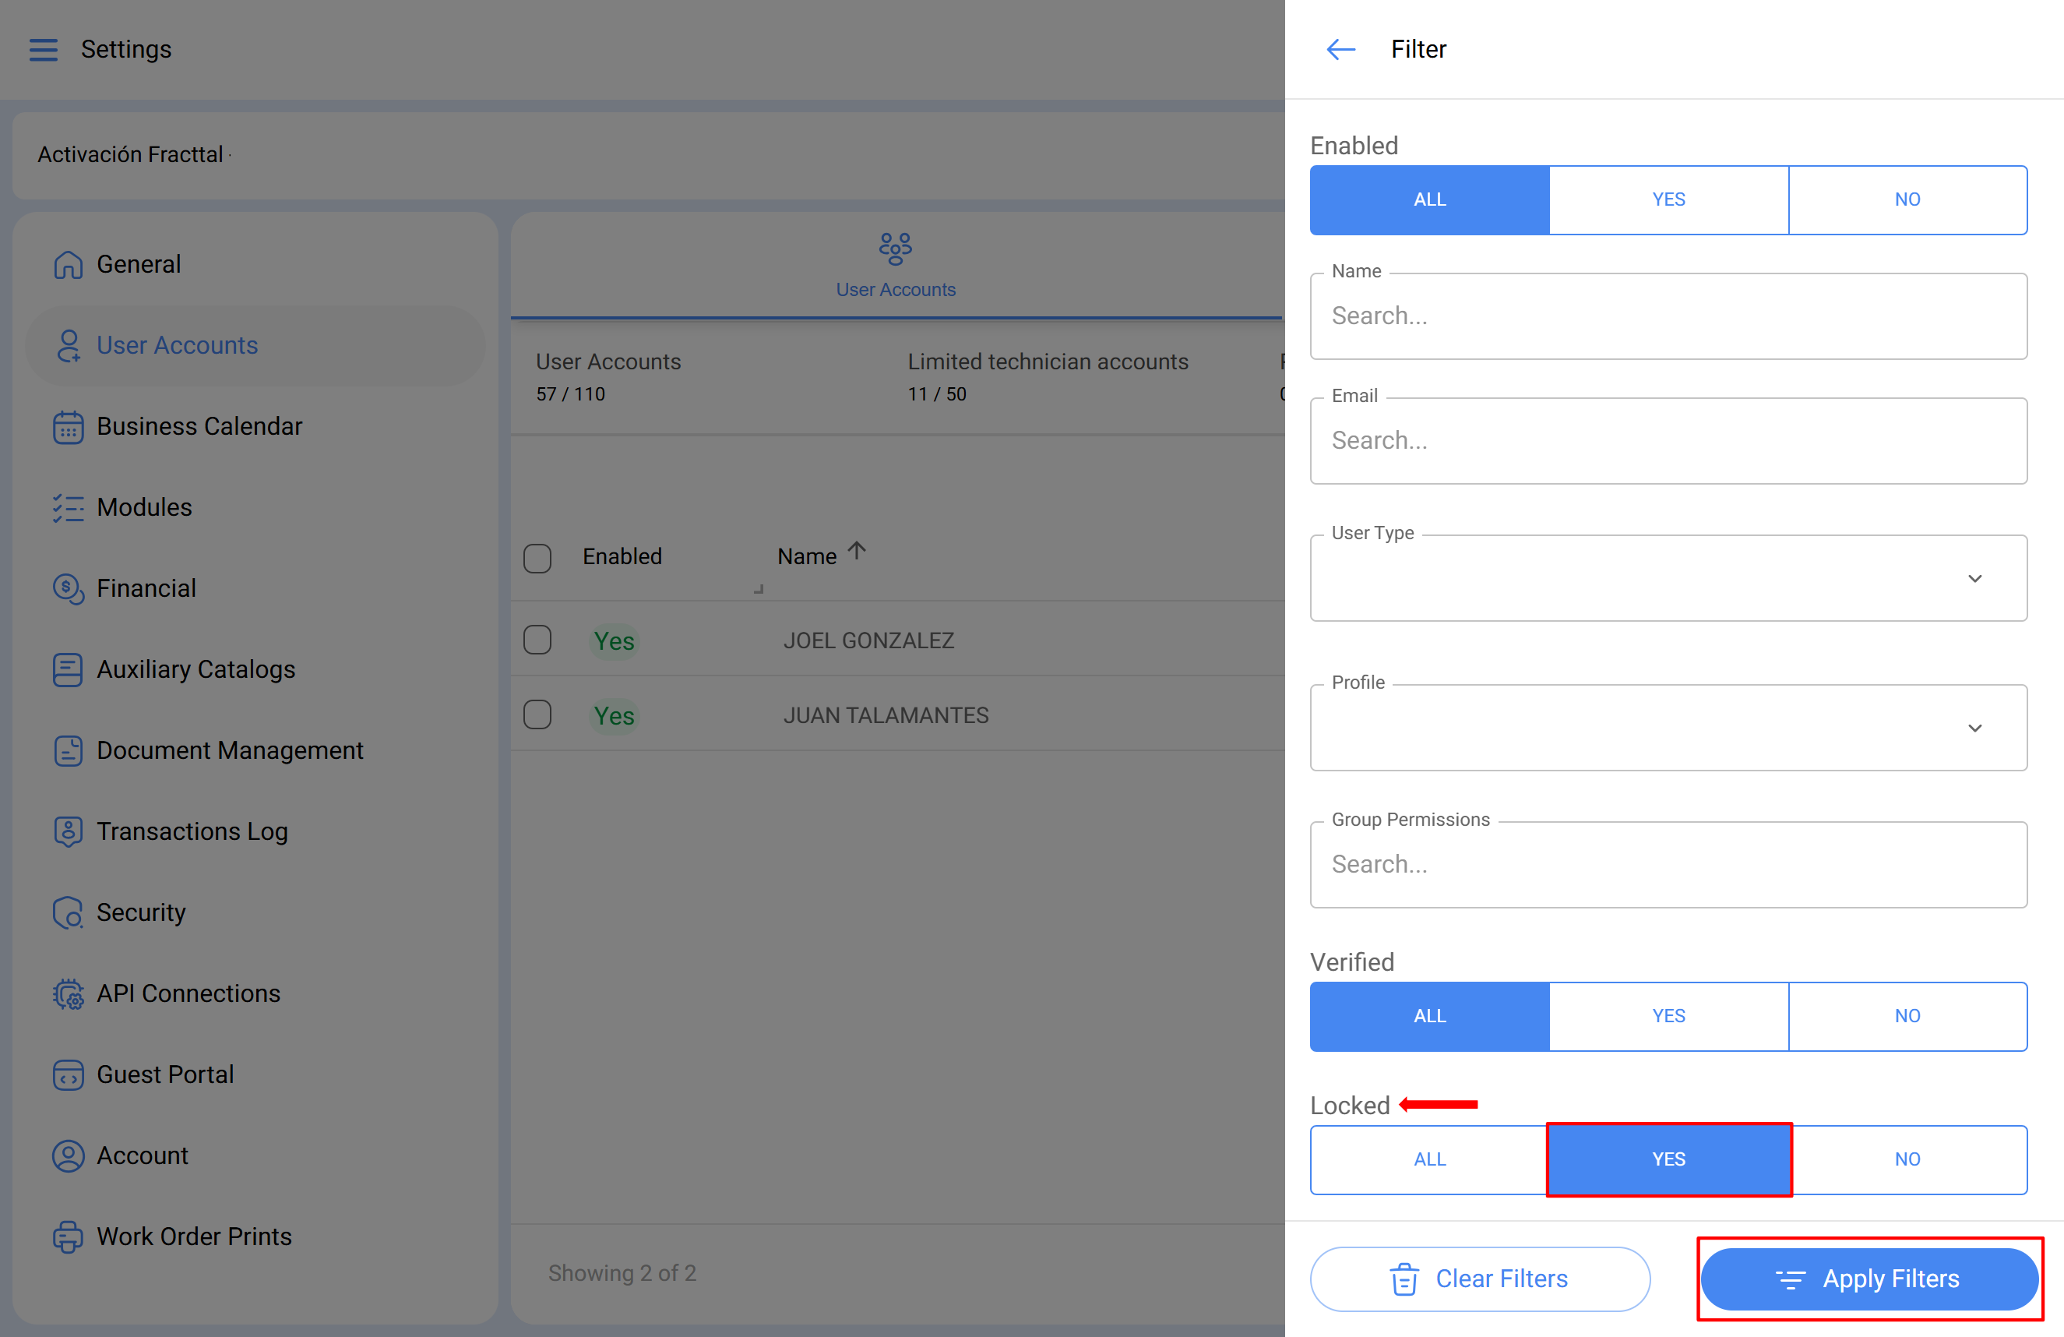Screen dimensions: 2064x1337
Task: Click the Security shield icon
Action: tap(68, 912)
